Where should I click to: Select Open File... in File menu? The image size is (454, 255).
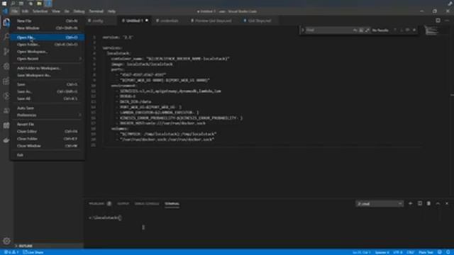(48, 38)
